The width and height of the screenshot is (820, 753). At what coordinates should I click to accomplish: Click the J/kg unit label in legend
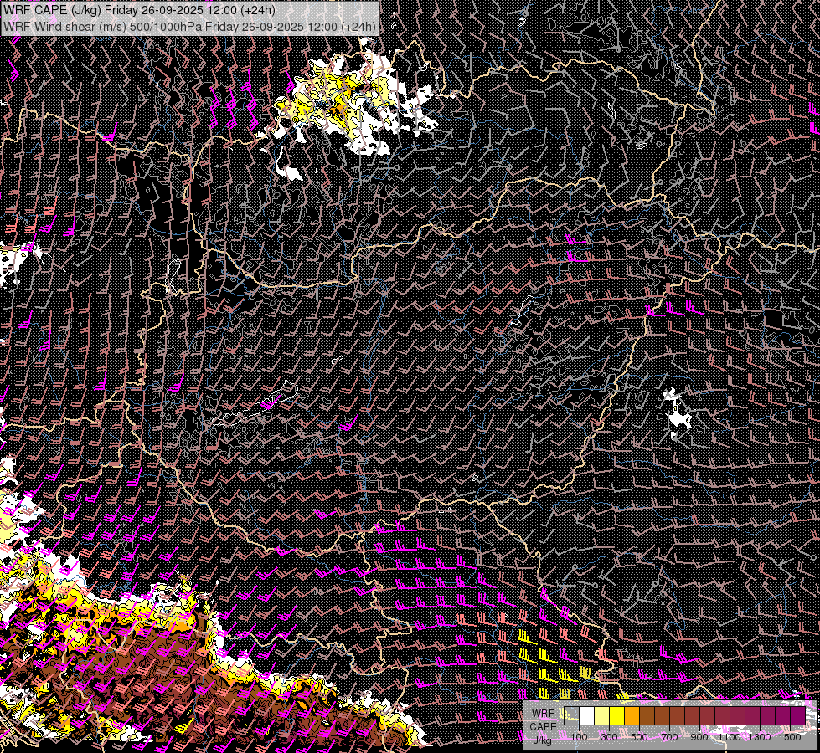tap(542, 739)
